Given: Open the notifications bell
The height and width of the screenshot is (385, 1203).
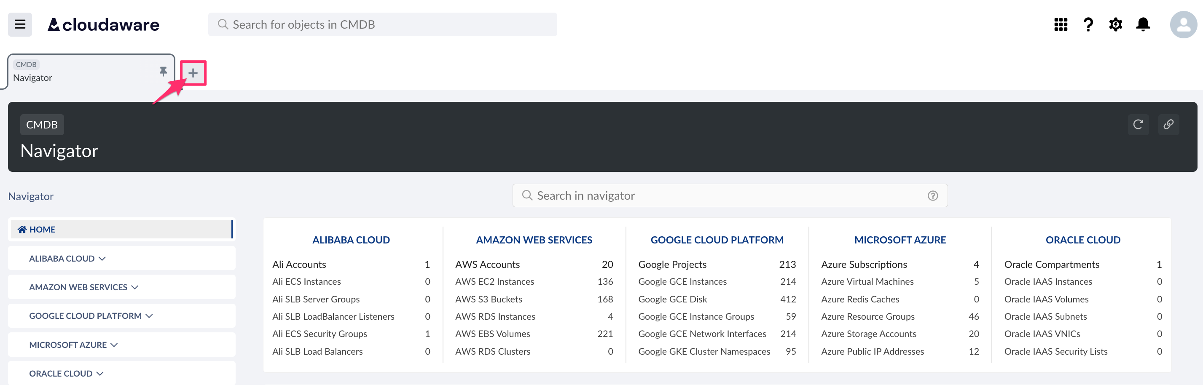Looking at the screenshot, I should (1143, 24).
